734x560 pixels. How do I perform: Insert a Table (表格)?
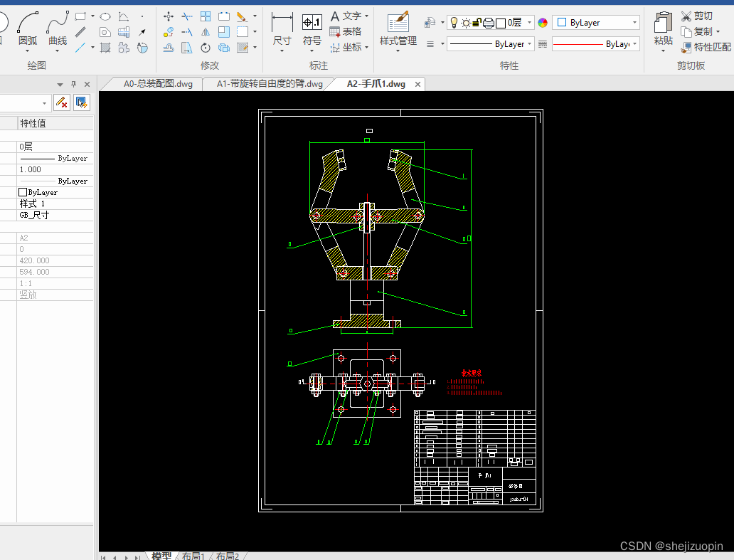(x=346, y=31)
